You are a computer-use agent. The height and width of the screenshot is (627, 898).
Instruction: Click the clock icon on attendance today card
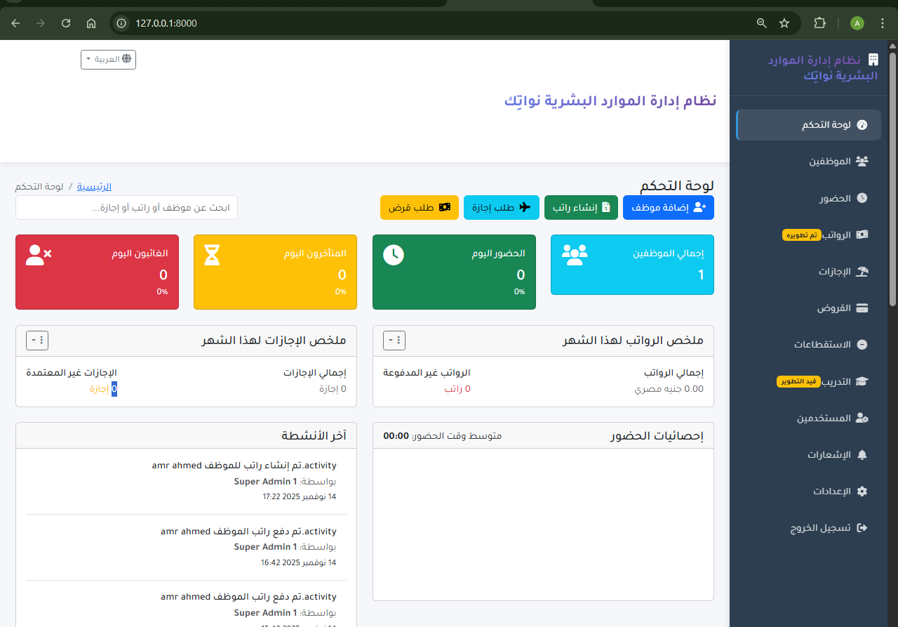pos(394,255)
